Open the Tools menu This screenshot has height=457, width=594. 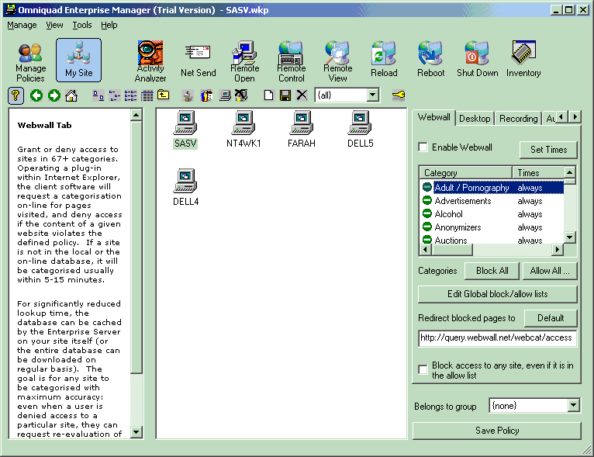[82, 25]
